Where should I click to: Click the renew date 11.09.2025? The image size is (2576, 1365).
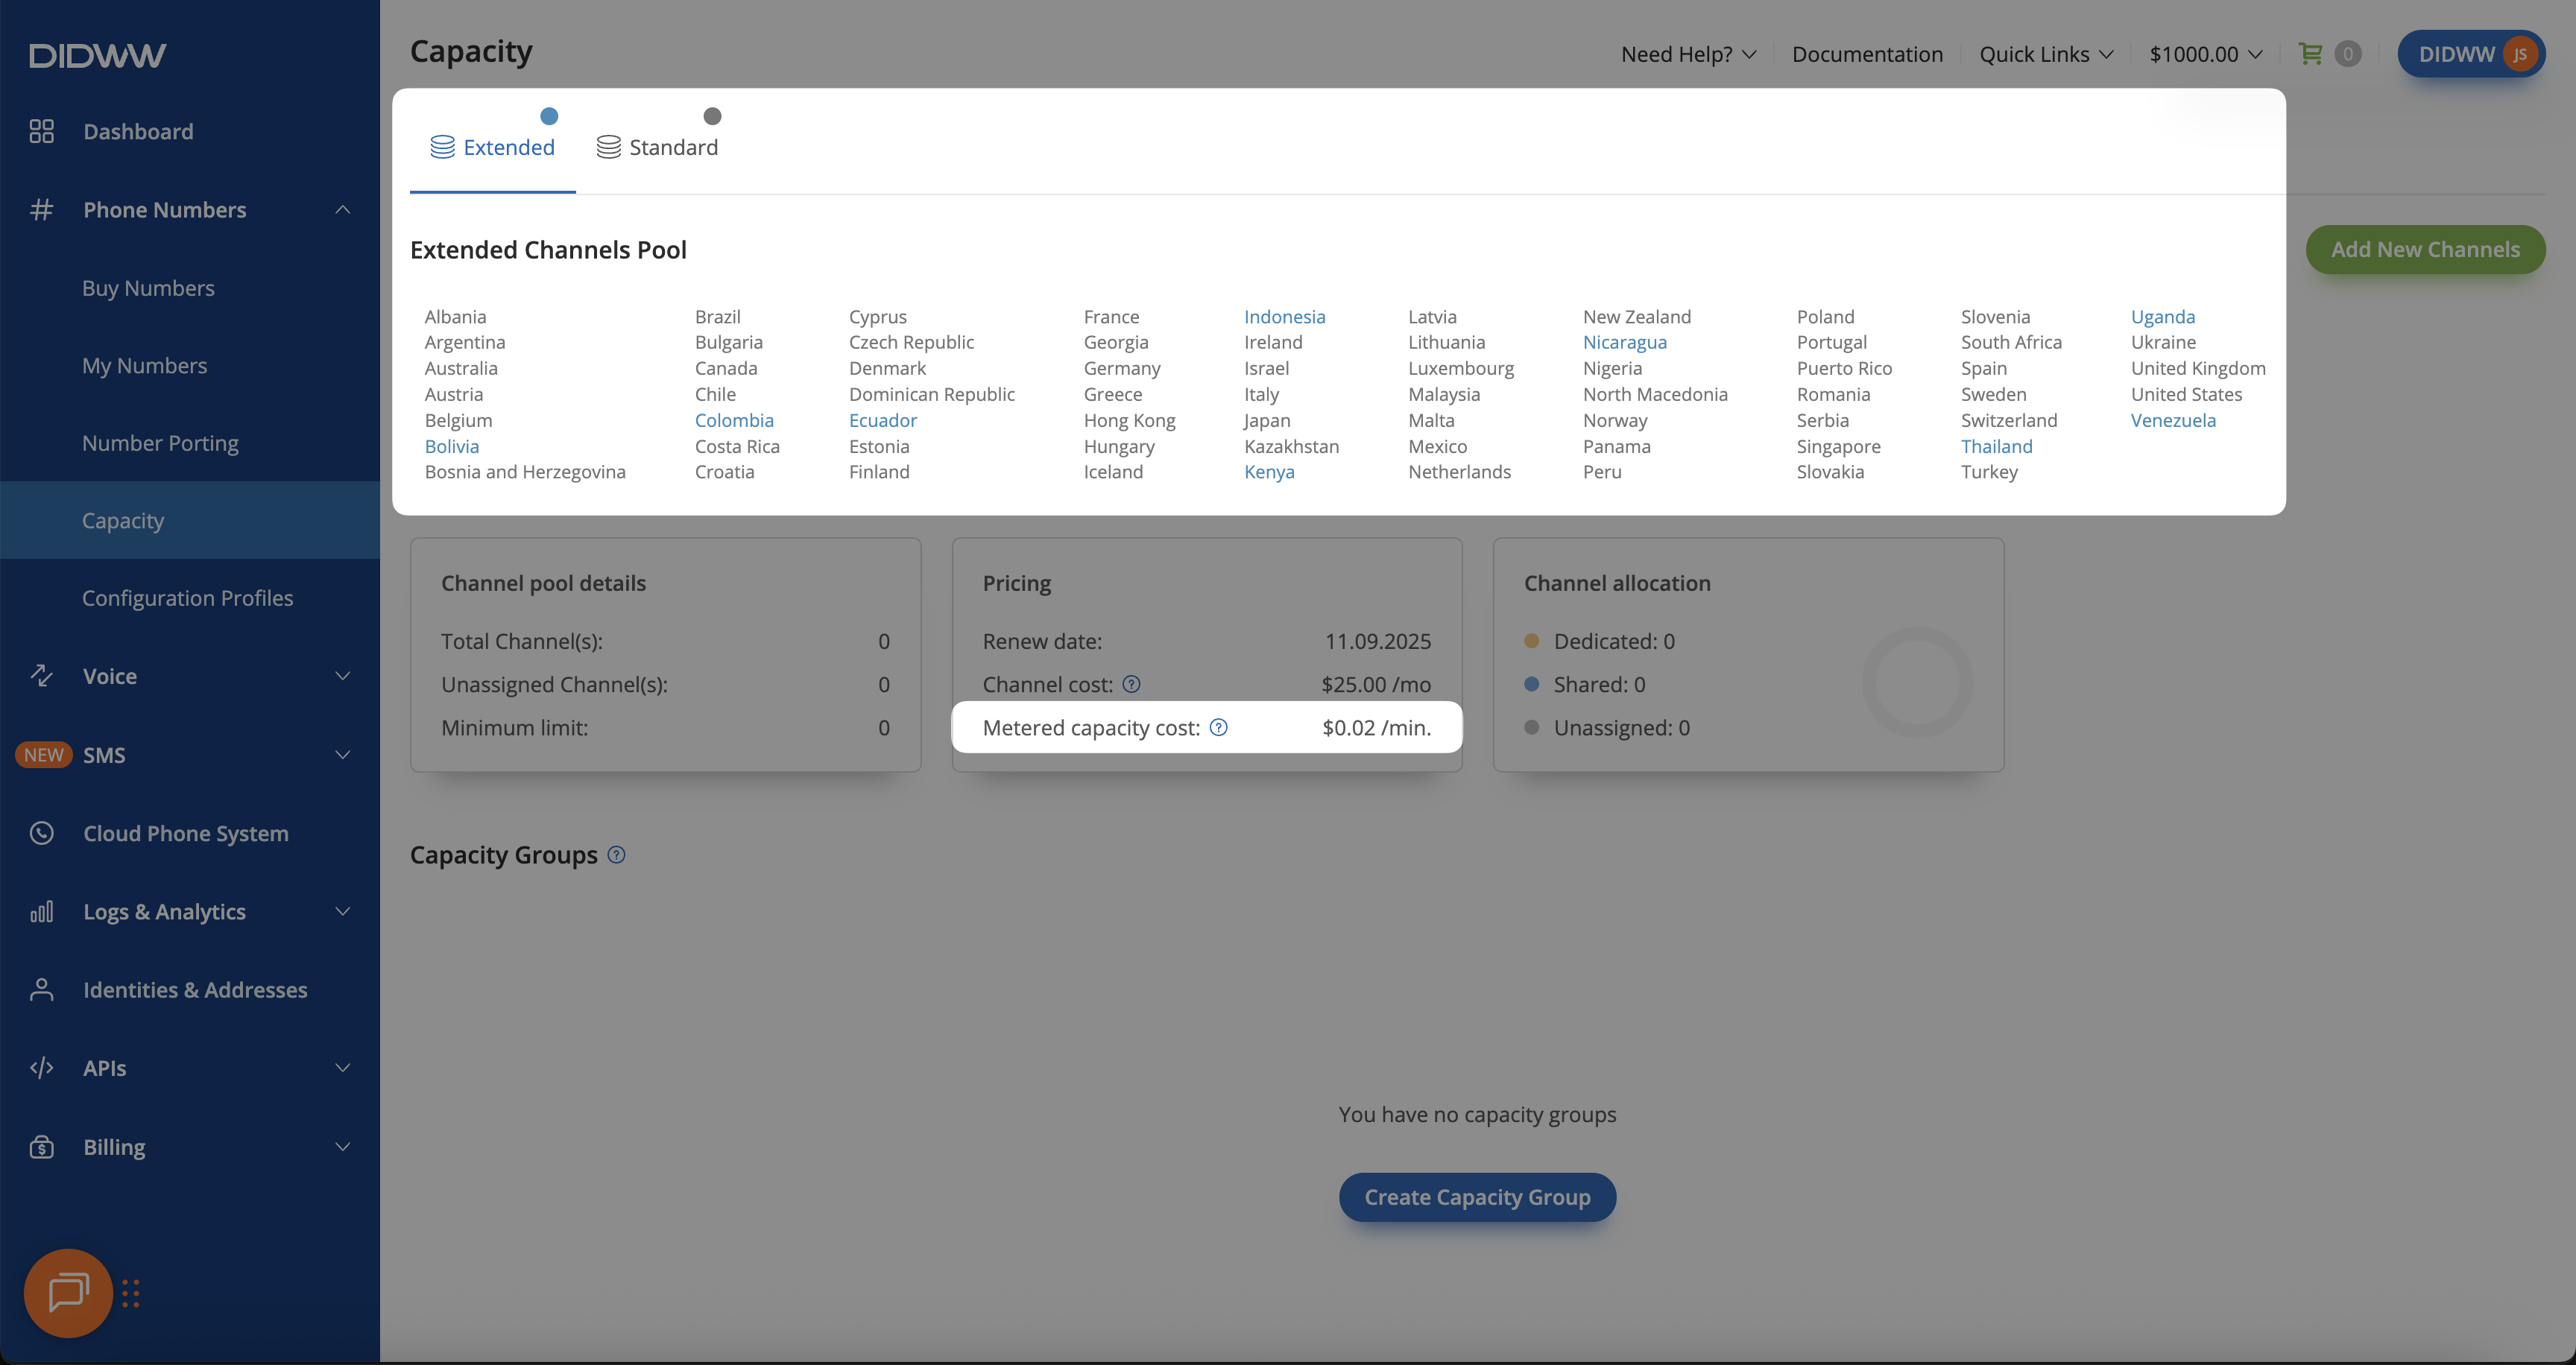(x=1377, y=641)
